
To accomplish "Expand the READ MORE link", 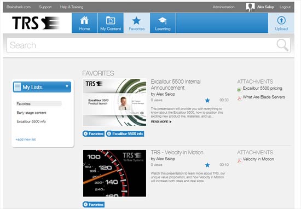I will pyautogui.click(x=161, y=121).
